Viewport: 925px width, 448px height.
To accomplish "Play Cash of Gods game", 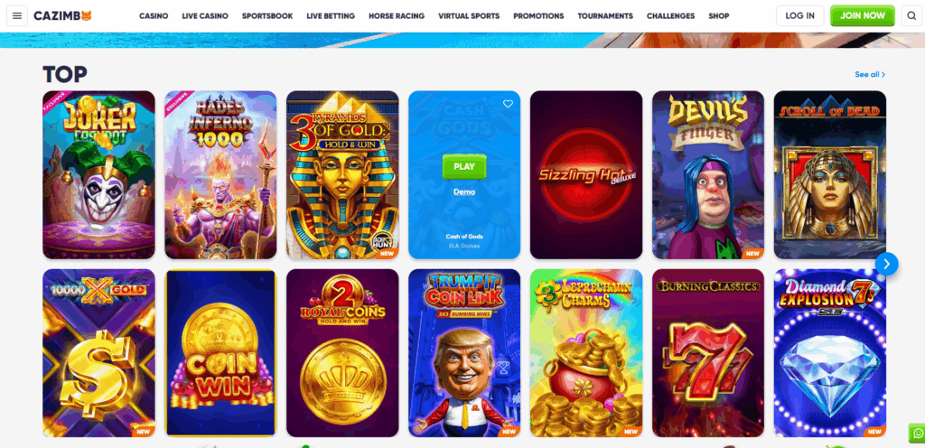I will pyautogui.click(x=464, y=167).
